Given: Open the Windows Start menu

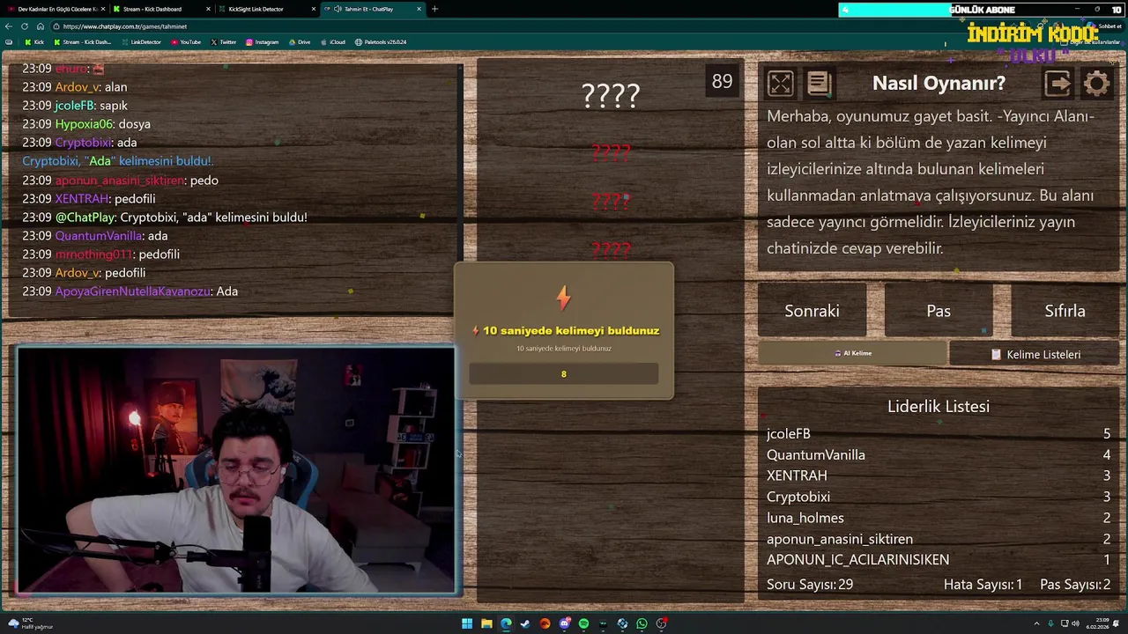Looking at the screenshot, I should pyautogui.click(x=467, y=623).
